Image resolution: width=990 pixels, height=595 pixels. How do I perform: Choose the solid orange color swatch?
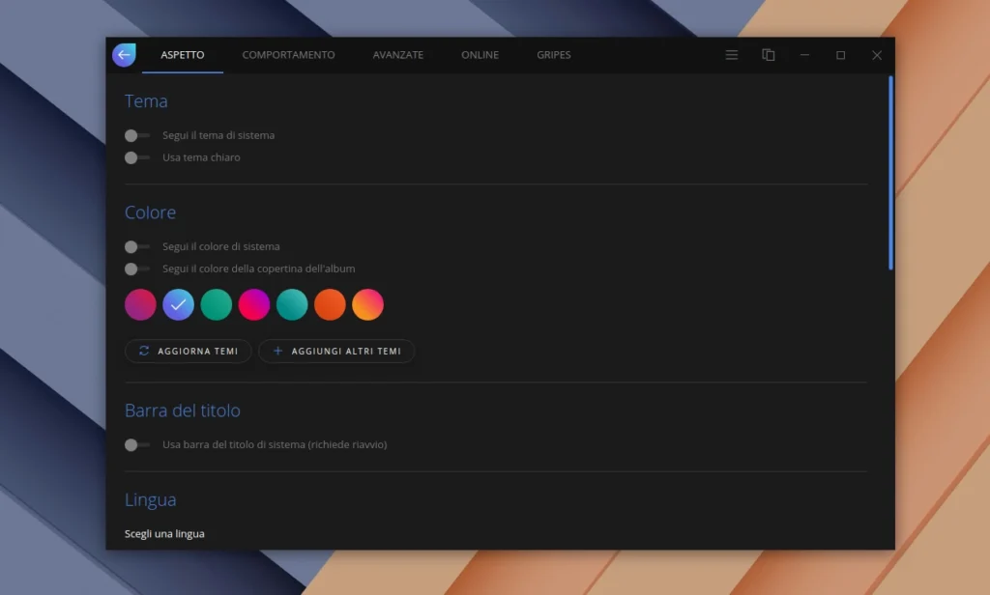330,304
